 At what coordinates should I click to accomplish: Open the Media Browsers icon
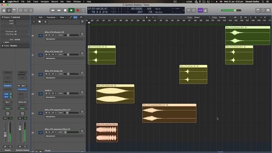point(268,10)
